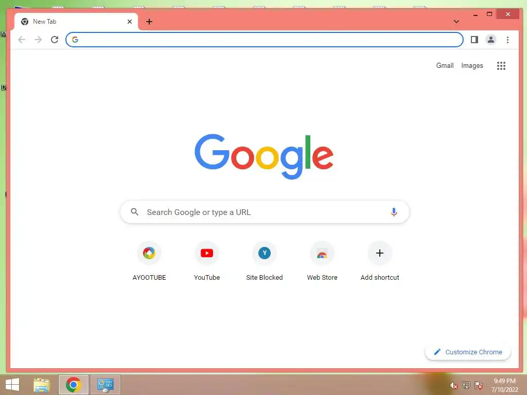This screenshot has width=527, height=395.
Task: Maximize the Chrome window
Action: (489, 14)
